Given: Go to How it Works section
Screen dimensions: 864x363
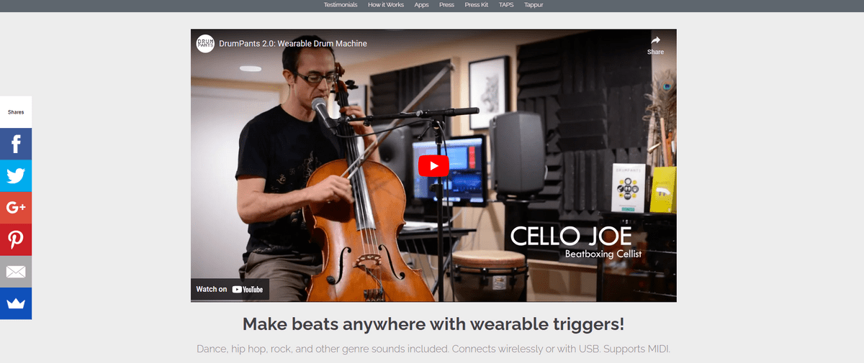Looking at the screenshot, I should (x=386, y=5).
